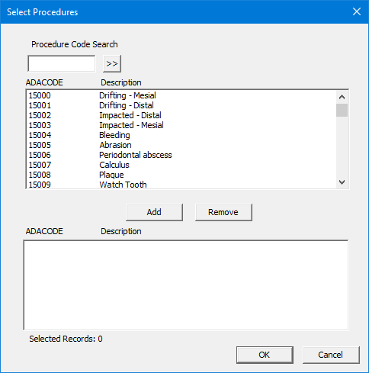
Task: Confirm selection with OK
Action: (x=265, y=355)
